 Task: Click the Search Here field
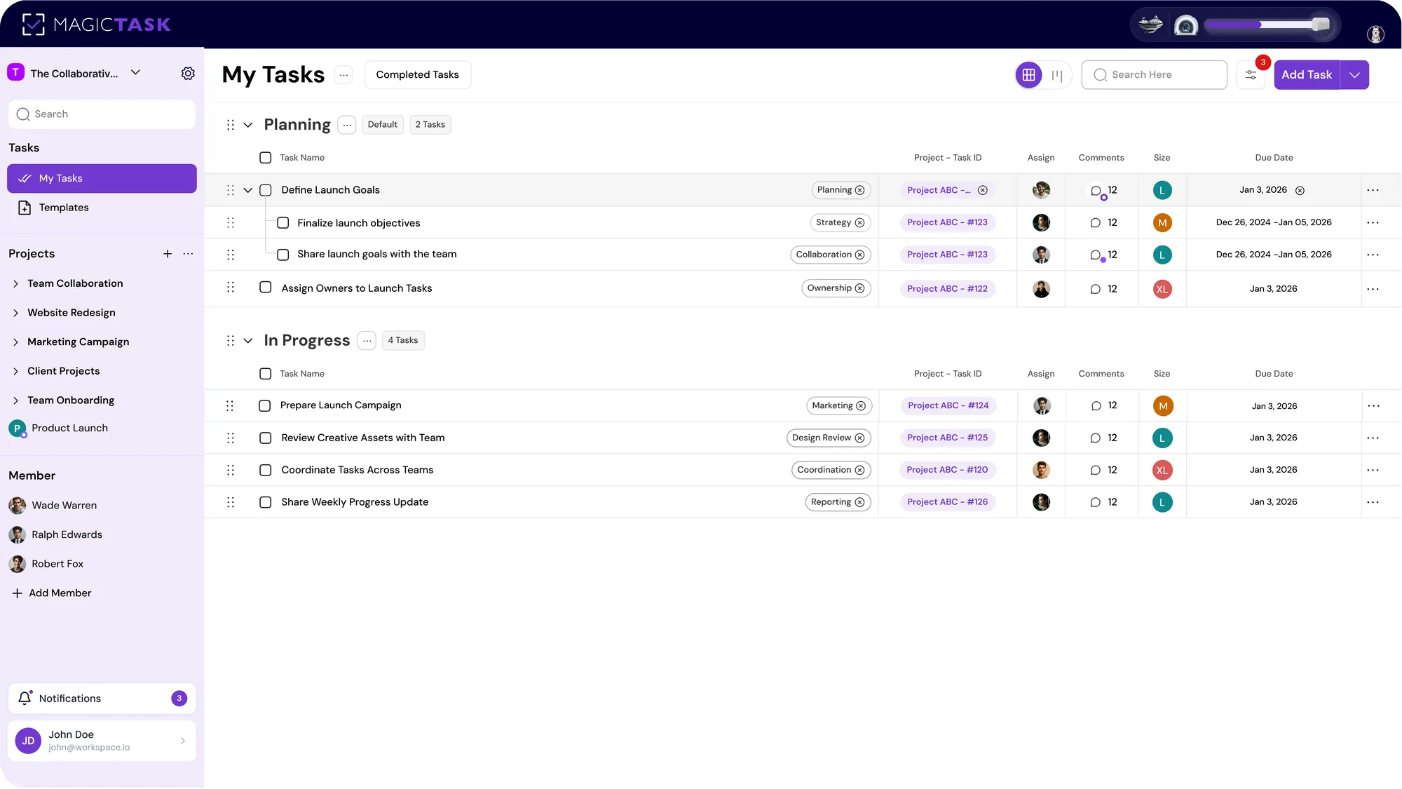1154,75
